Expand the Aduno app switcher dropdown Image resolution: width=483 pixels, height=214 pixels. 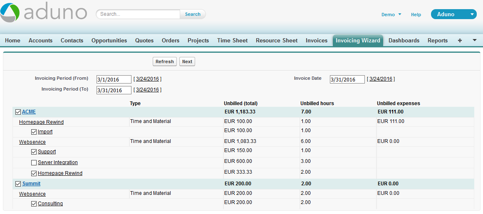click(x=472, y=14)
